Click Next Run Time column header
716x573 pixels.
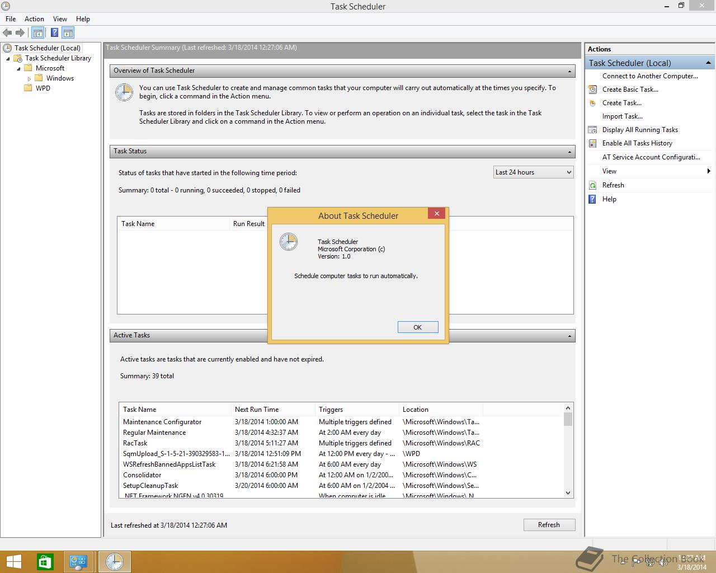273,410
